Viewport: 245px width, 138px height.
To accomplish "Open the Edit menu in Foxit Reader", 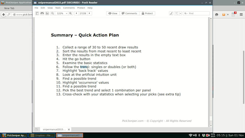I will tap(43, 8).
